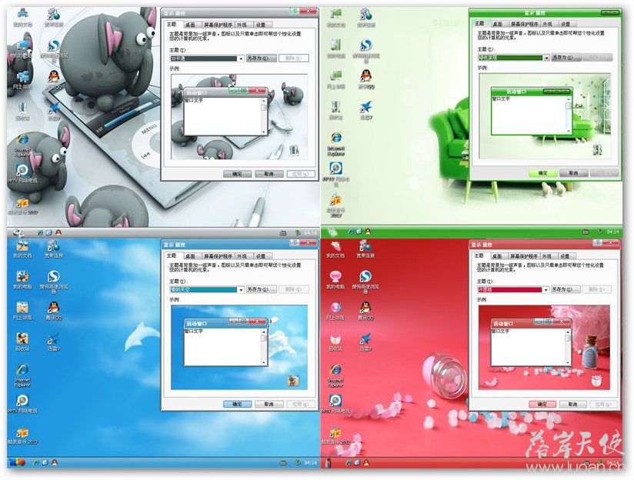634x480 pixels.
Task: Open 搜狗高速浏览器 icon on the red desktop
Action: click(x=366, y=277)
